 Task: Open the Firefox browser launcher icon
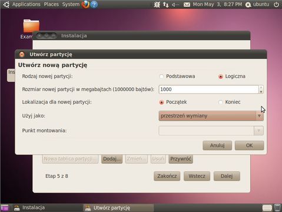tap(85, 4)
